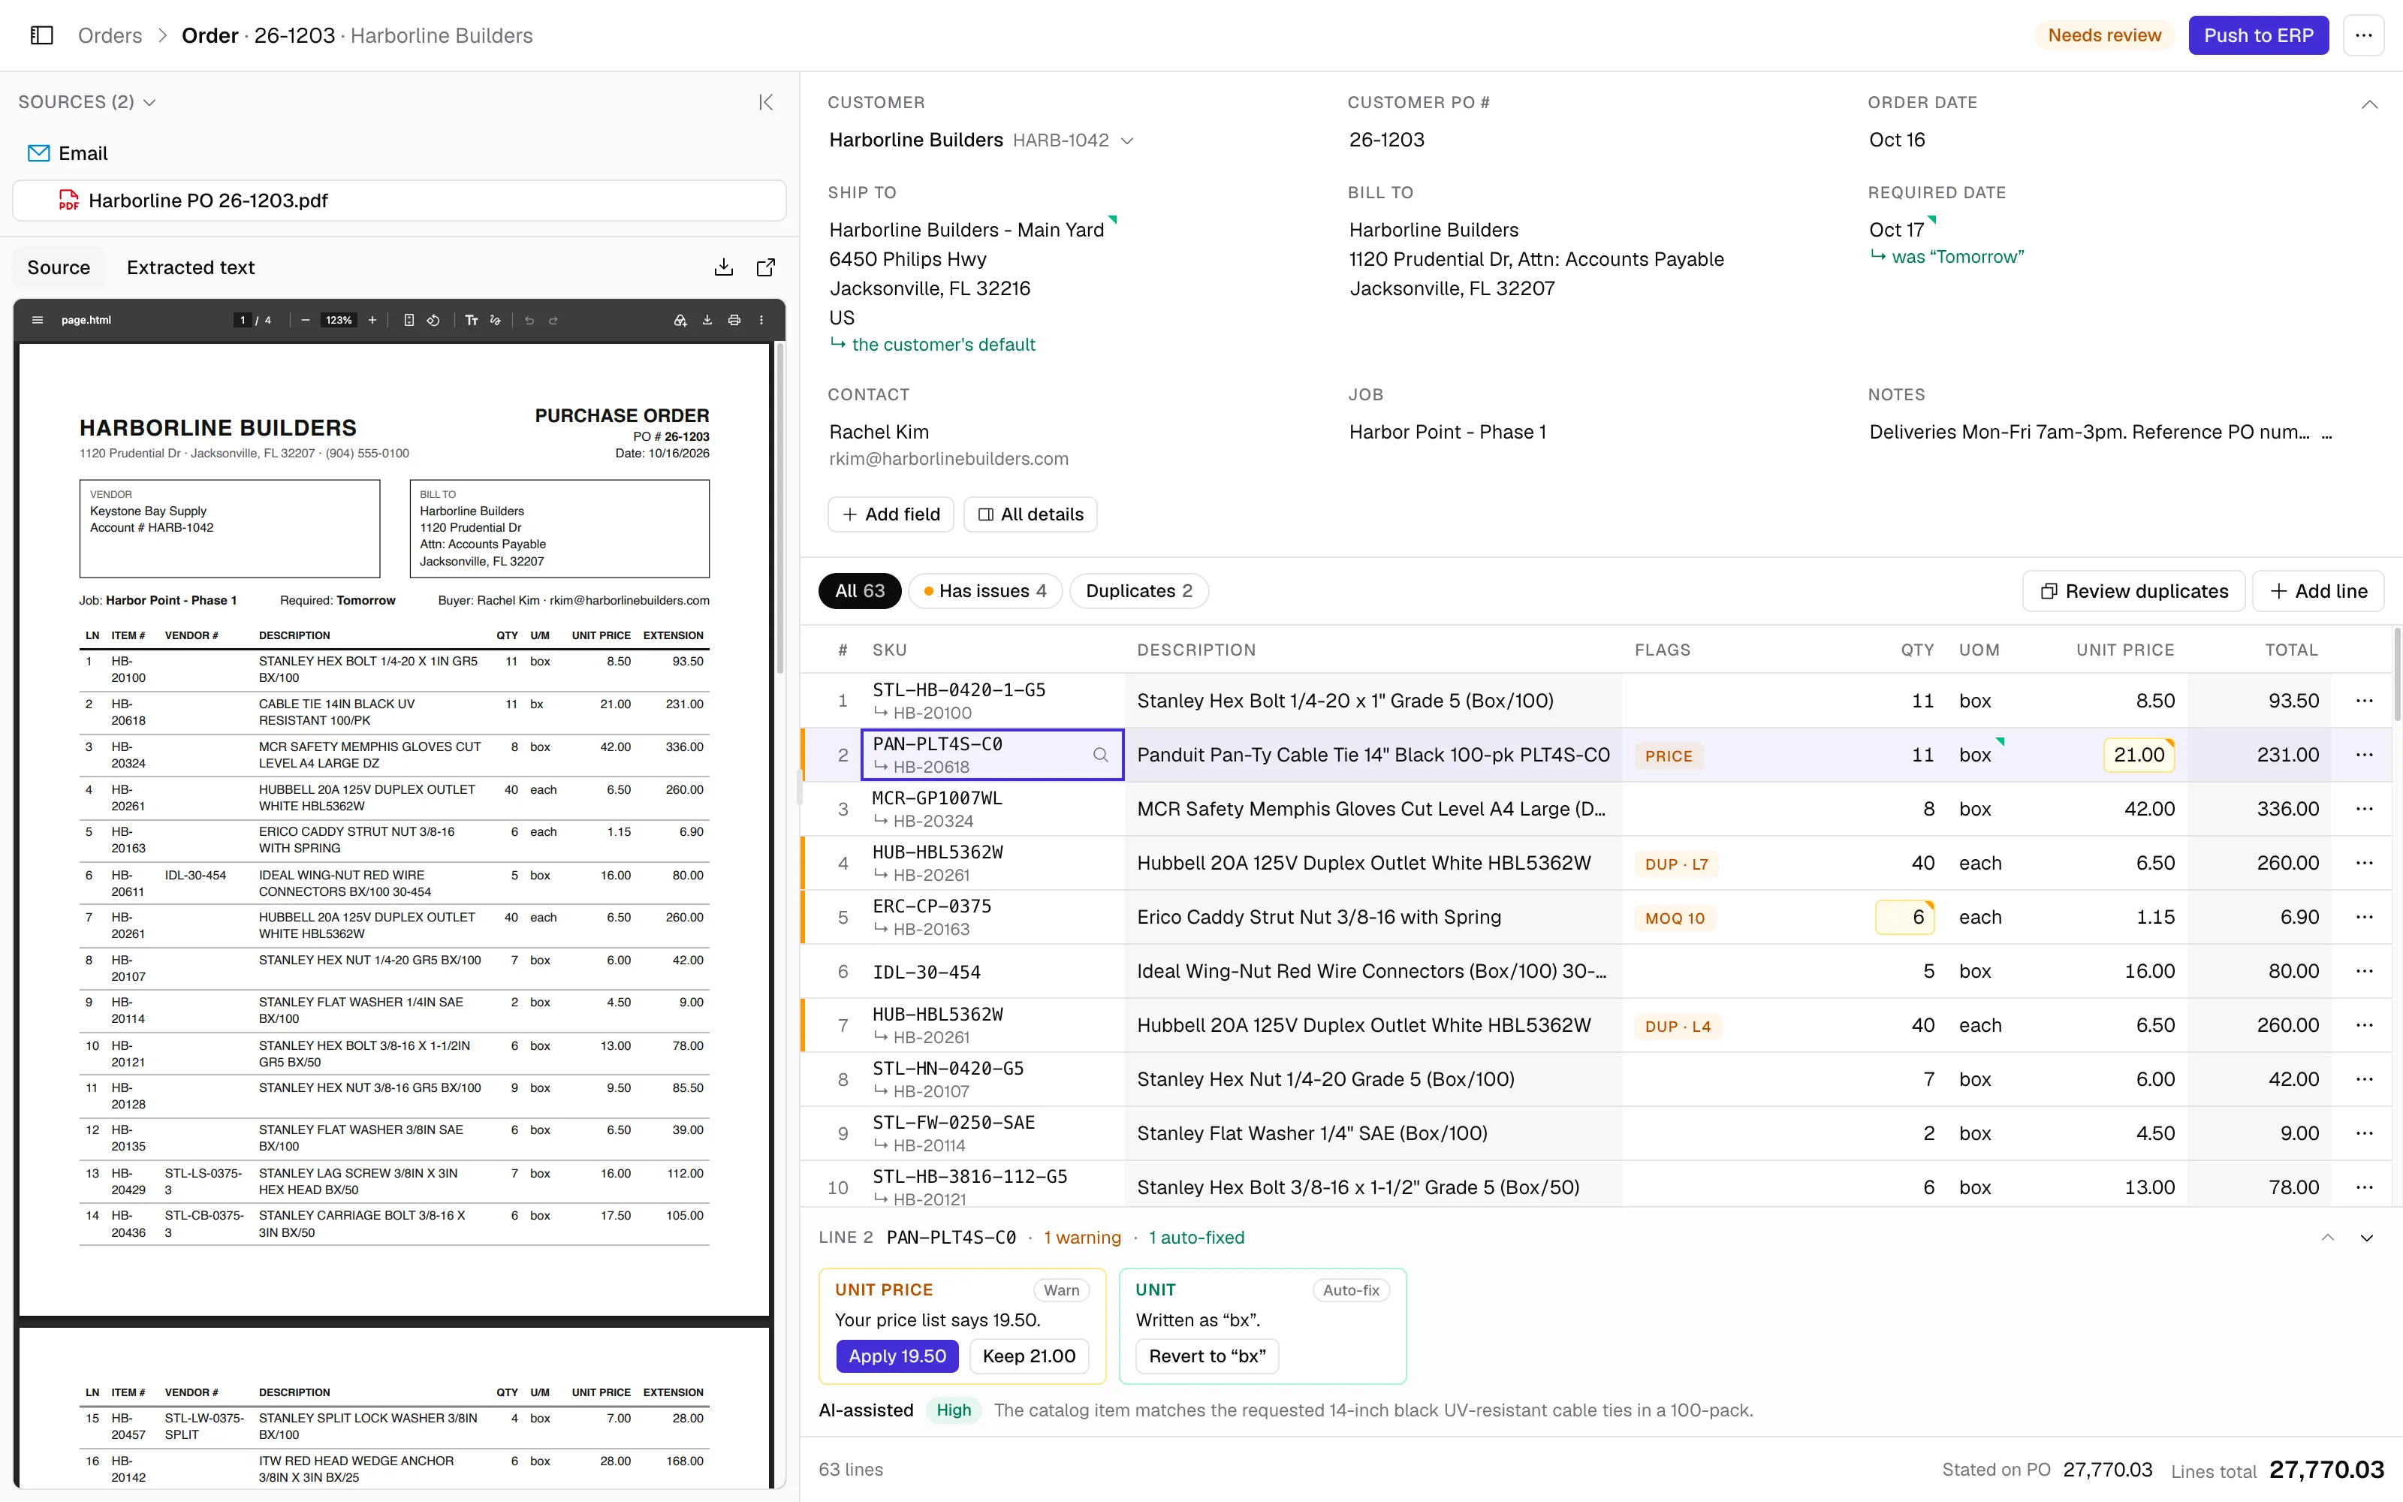Screen dimensions: 2403x1502
Task: Open the PDF viewer more options
Action: click(x=761, y=320)
